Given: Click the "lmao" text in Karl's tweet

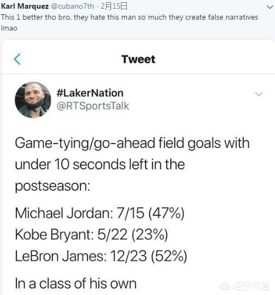Looking at the screenshot, I should click(x=9, y=28).
